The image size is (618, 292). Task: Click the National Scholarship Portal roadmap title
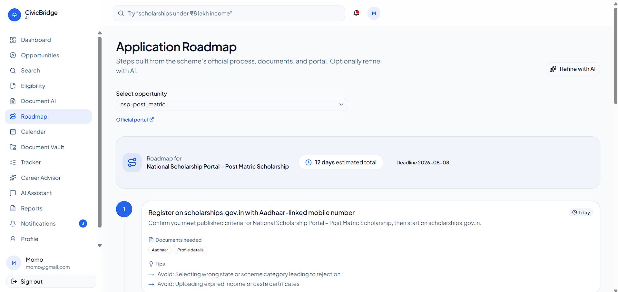tap(218, 167)
